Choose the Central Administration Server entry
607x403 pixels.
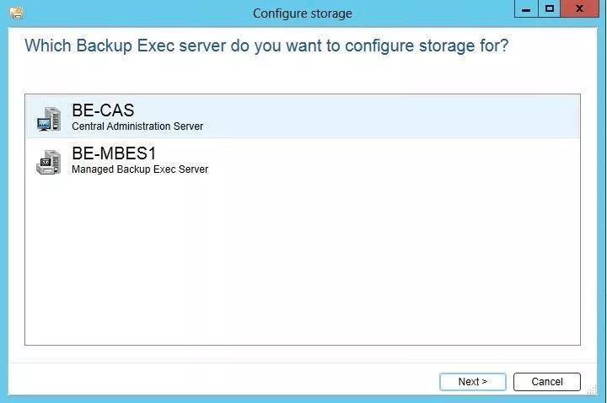(x=137, y=126)
